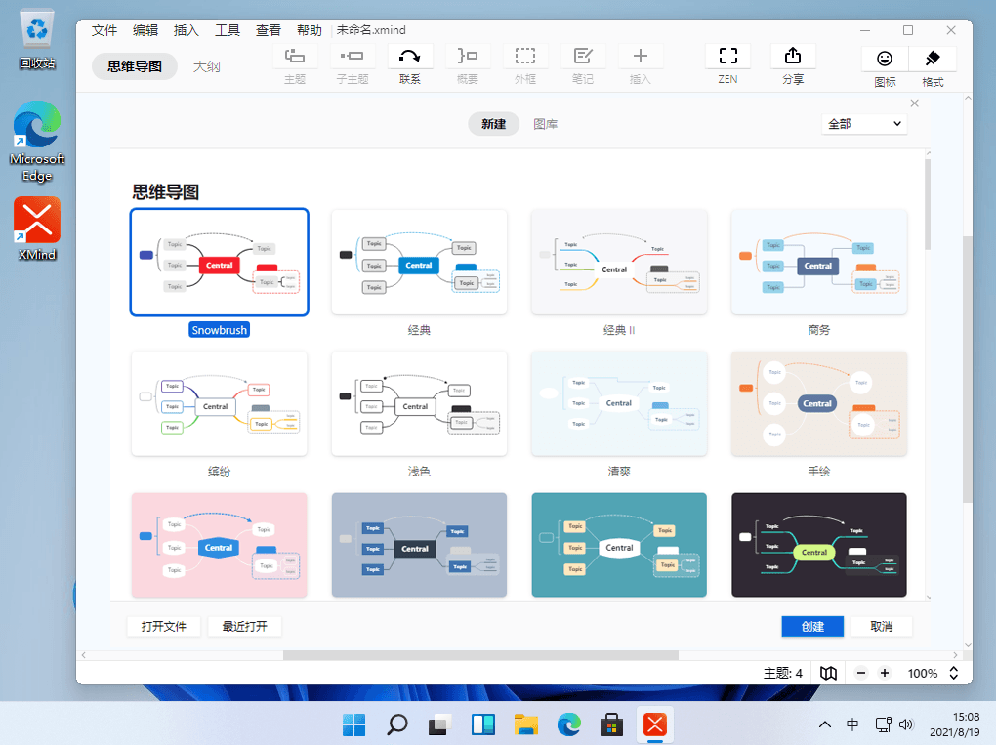Switch to 思维导图 mind map view
Screen dimensions: 996x745
pos(134,66)
